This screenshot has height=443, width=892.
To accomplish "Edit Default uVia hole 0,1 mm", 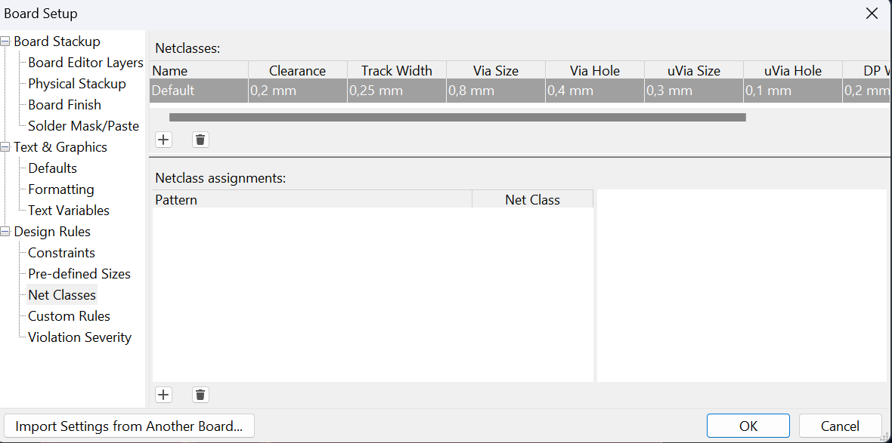I will coord(792,91).
